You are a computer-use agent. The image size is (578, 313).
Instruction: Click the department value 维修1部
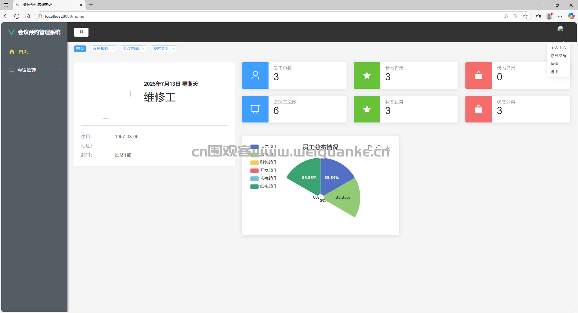pos(123,155)
